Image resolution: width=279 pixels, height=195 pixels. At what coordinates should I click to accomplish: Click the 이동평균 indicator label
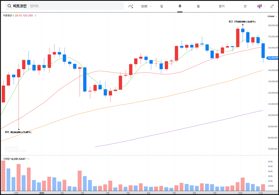point(7,15)
